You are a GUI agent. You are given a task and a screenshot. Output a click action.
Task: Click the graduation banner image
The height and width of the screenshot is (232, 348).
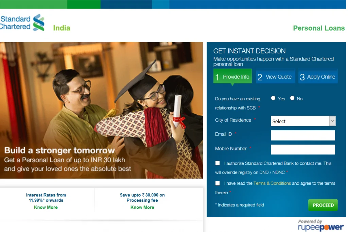pyautogui.click(x=101, y=110)
